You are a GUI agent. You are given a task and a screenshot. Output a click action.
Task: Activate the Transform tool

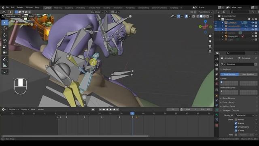pos(5,52)
